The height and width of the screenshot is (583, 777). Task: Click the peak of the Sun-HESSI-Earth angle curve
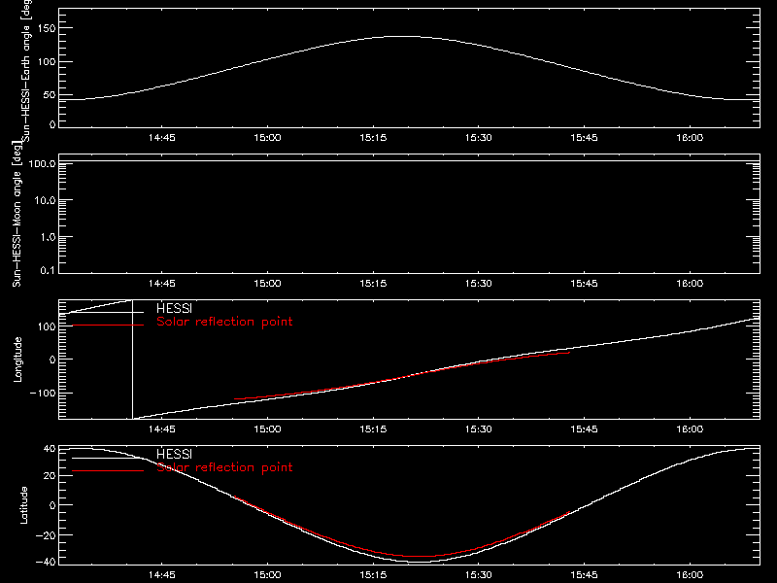[x=405, y=36]
